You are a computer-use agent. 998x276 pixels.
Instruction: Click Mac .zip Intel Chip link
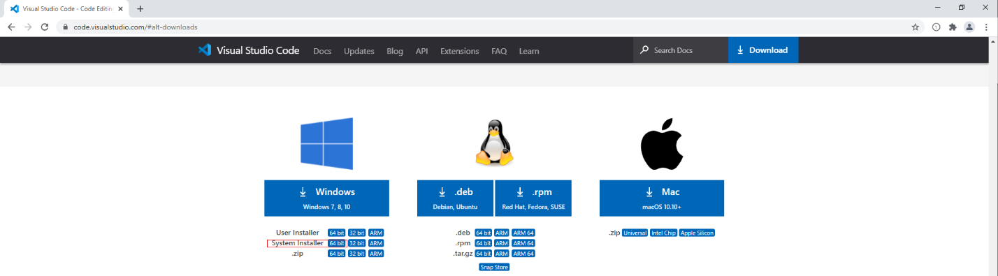(x=664, y=233)
